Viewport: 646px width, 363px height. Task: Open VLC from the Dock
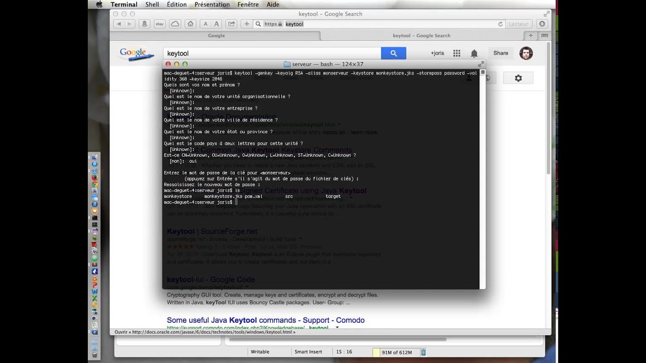(x=94, y=278)
